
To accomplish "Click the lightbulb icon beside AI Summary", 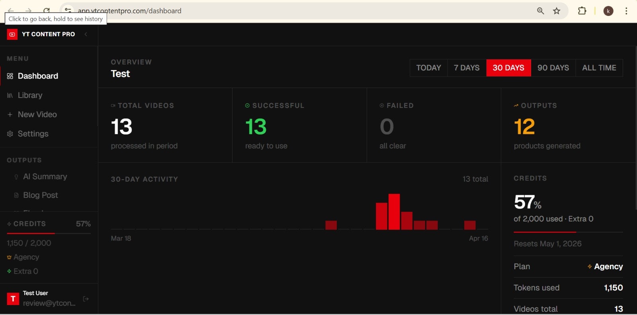I will [16, 177].
